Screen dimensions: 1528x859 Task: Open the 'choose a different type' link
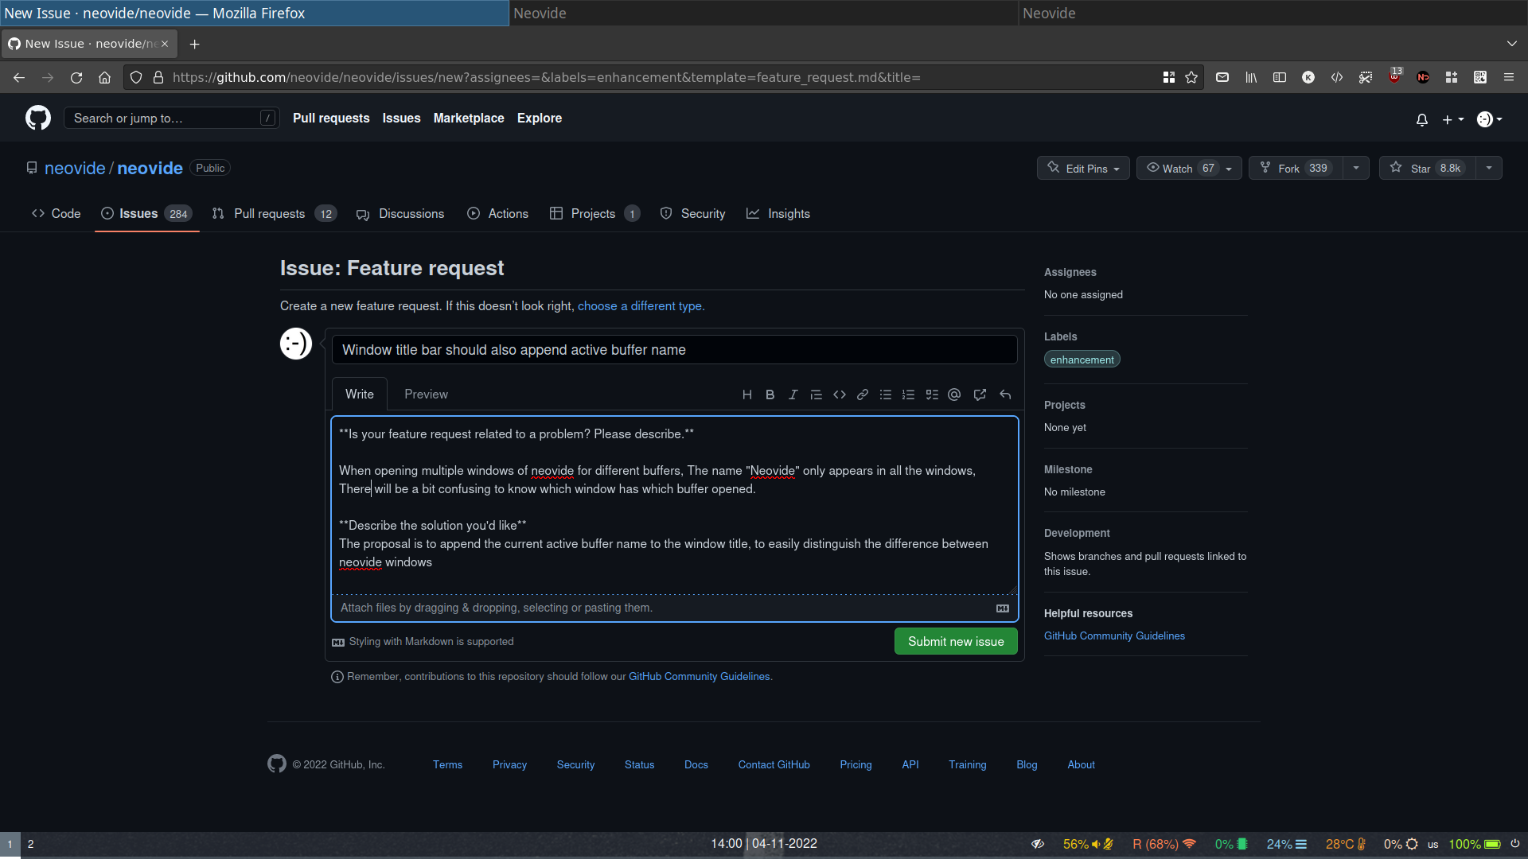coord(639,305)
